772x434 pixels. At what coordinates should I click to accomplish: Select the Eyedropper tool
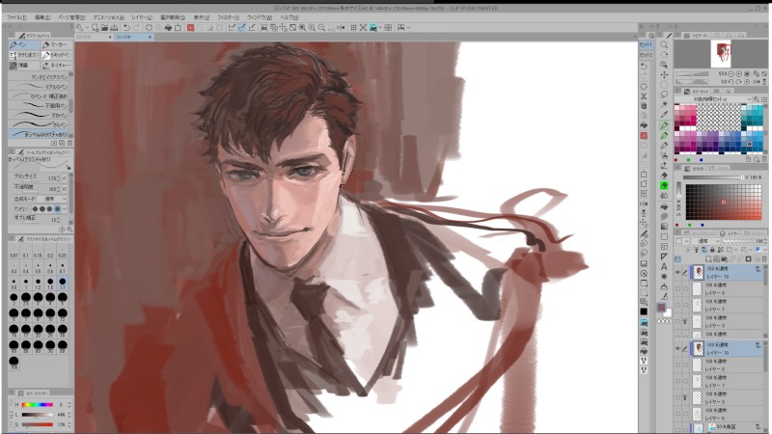tap(664, 114)
